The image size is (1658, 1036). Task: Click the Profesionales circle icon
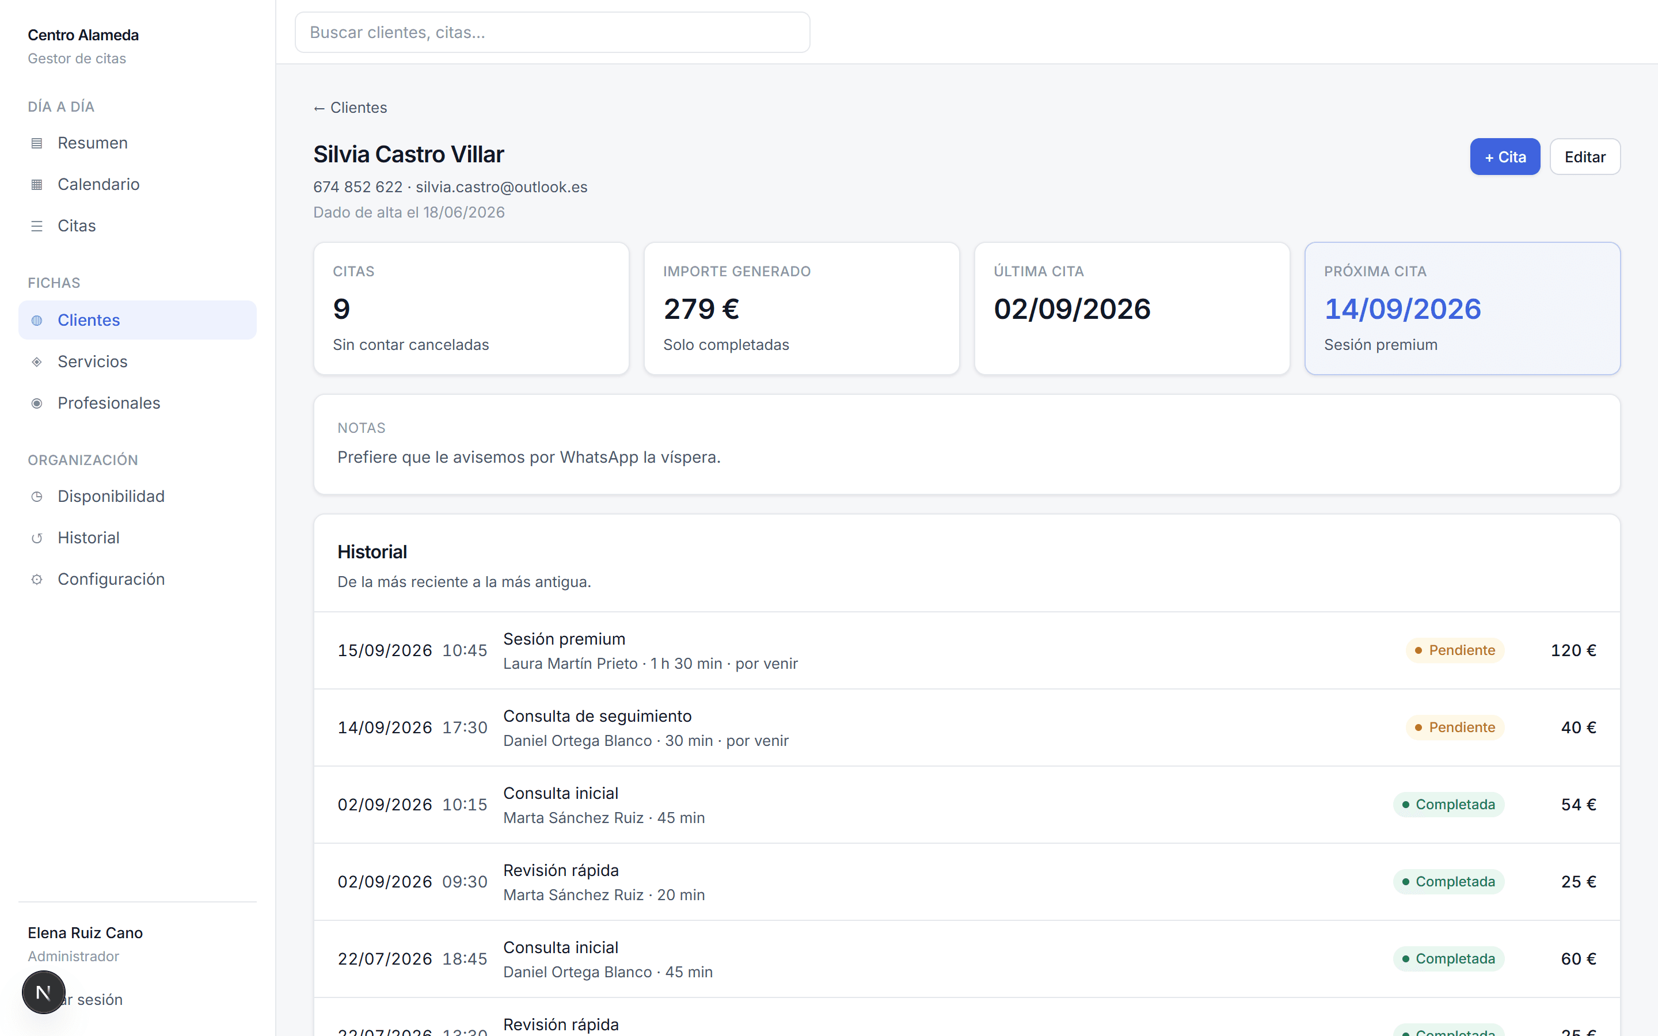click(x=37, y=403)
